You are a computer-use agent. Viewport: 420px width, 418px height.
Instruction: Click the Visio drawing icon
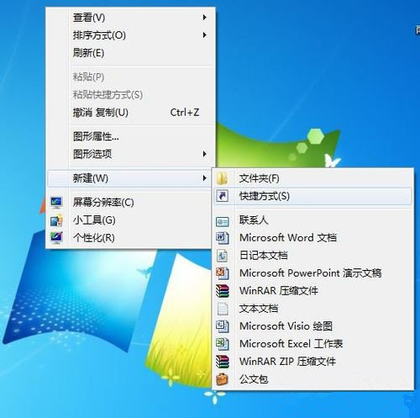click(223, 326)
